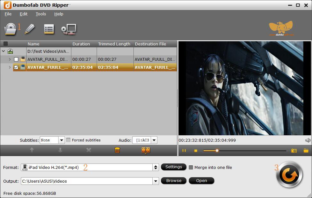312x198 pixels.
Task: Open the Edit menu
Action: pyautogui.click(x=24, y=14)
